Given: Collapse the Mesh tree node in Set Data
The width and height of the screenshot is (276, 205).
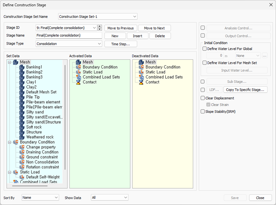Looking at the screenshot, I should 10,62.
